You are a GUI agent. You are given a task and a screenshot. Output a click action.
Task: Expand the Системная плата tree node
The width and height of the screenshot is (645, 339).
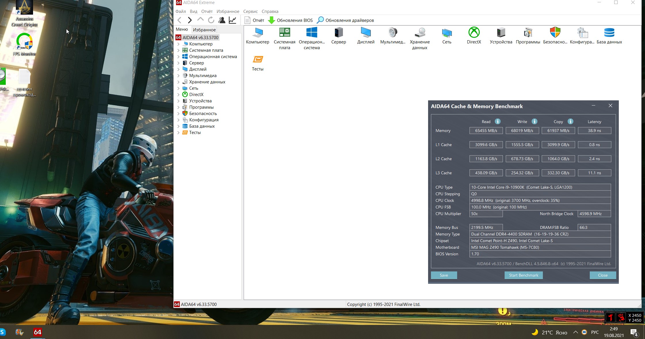click(x=178, y=50)
